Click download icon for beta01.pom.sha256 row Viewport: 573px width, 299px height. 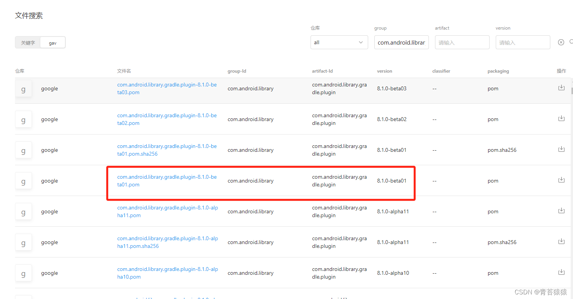(x=561, y=149)
